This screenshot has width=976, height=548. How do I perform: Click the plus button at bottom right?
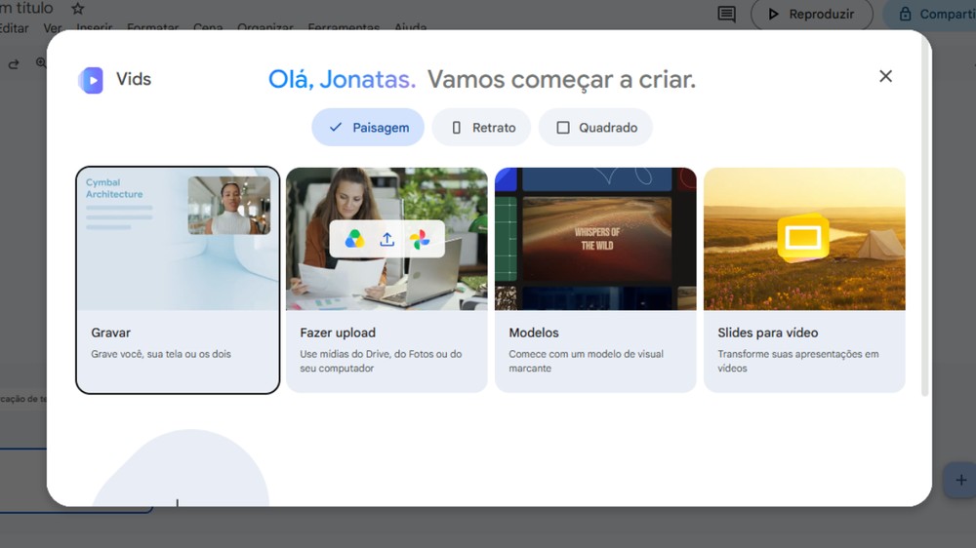(961, 480)
